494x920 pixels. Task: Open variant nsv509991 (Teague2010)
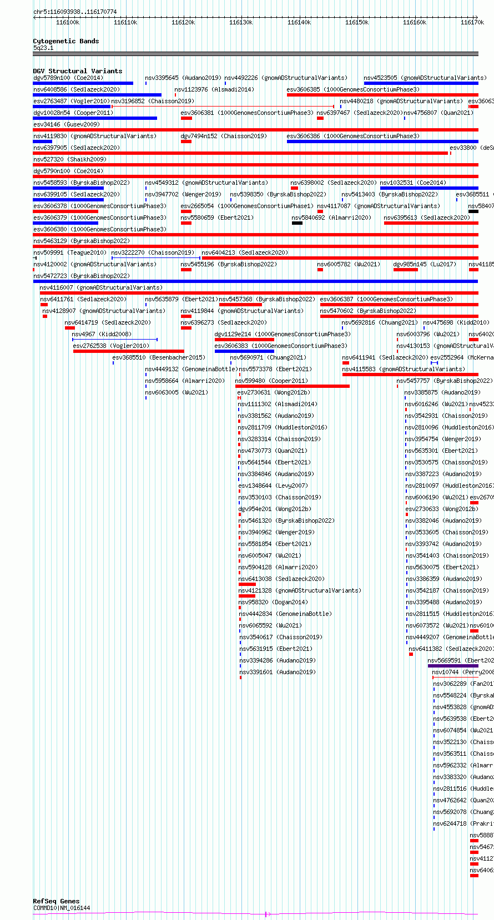[70, 252]
